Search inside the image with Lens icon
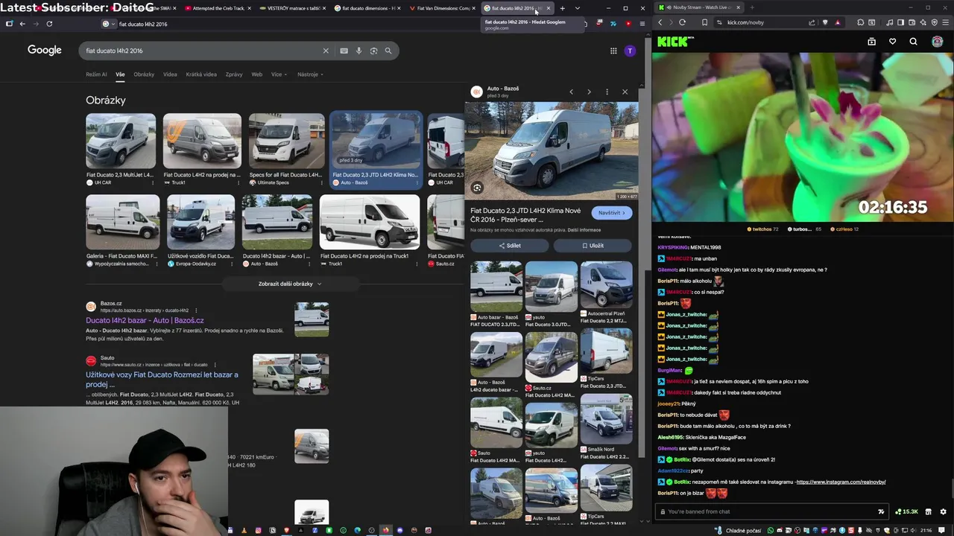The height and width of the screenshot is (536, 954). pos(477,188)
